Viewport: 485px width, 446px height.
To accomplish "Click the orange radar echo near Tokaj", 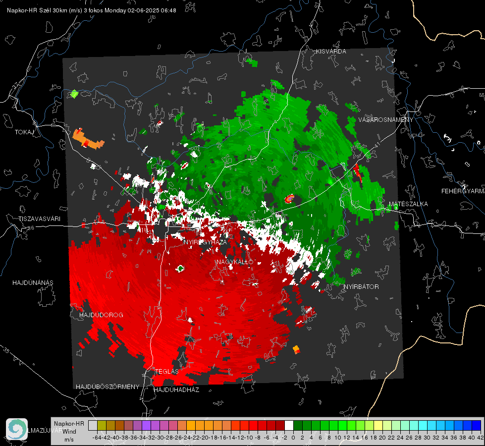I will (88, 139).
